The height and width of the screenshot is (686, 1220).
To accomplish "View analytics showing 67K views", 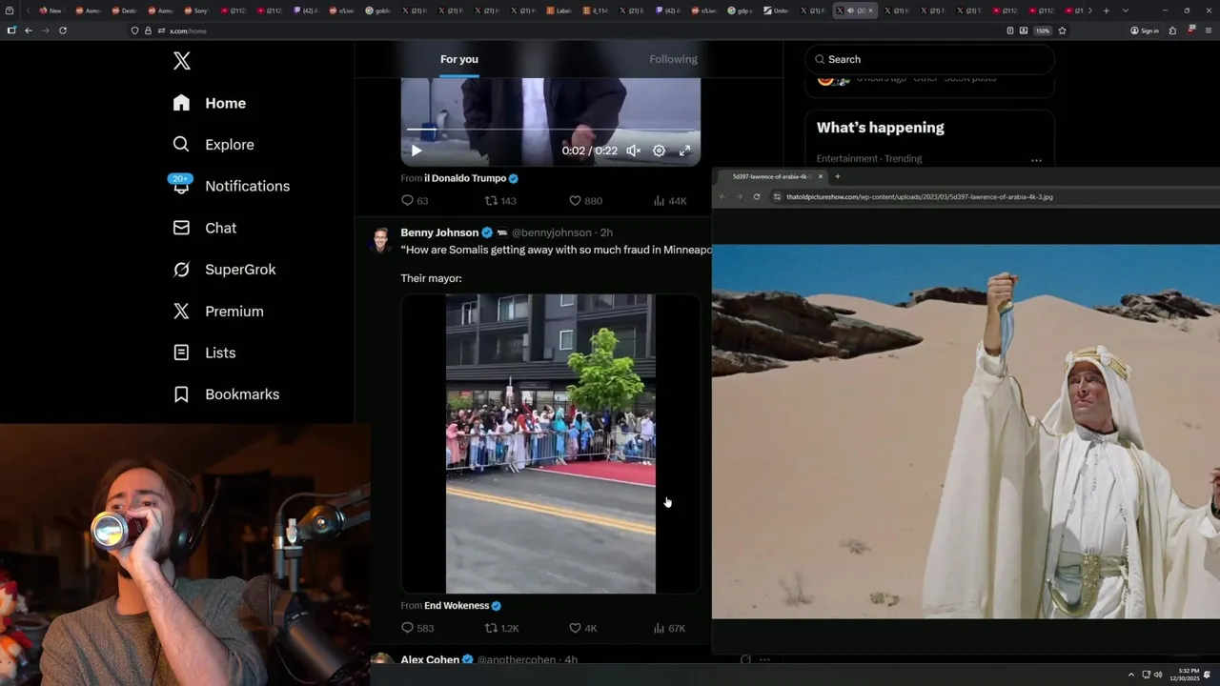I will pyautogui.click(x=670, y=628).
